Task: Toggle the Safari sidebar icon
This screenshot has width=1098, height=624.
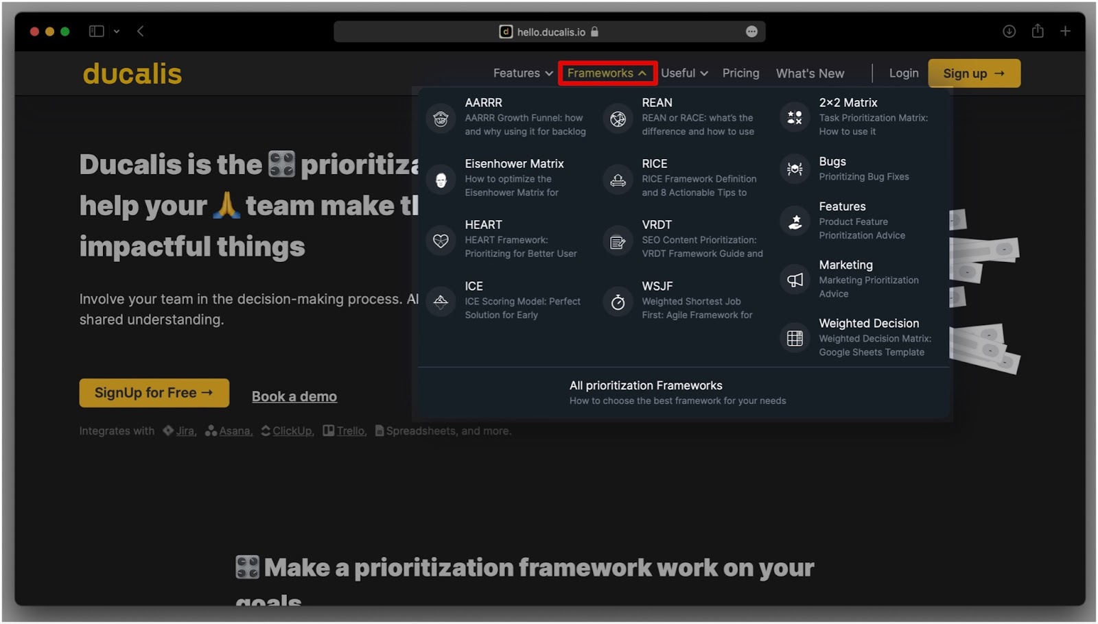Action: [97, 31]
